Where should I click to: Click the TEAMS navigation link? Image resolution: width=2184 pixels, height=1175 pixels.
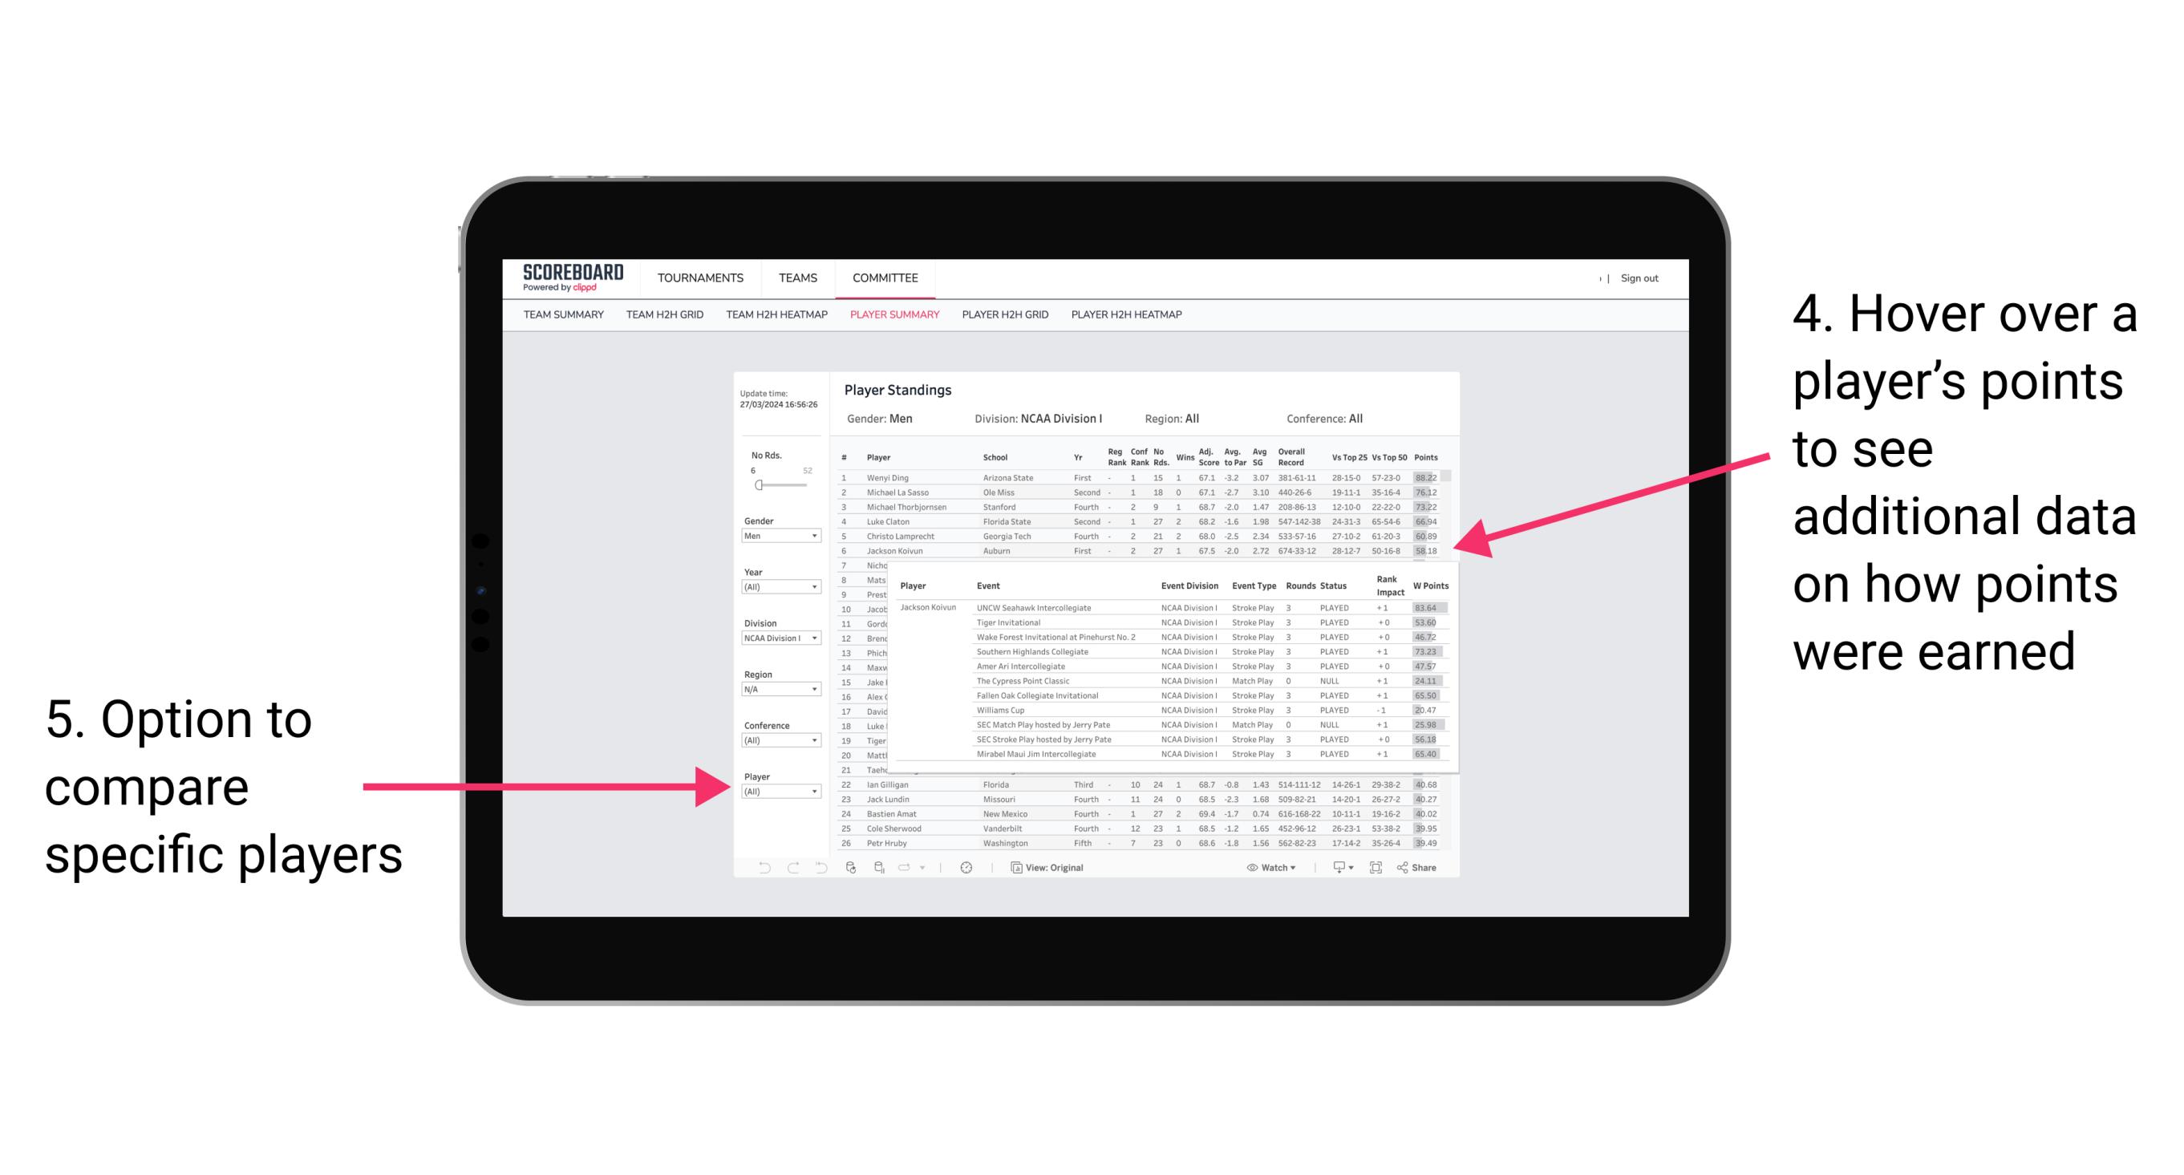[x=798, y=281]
